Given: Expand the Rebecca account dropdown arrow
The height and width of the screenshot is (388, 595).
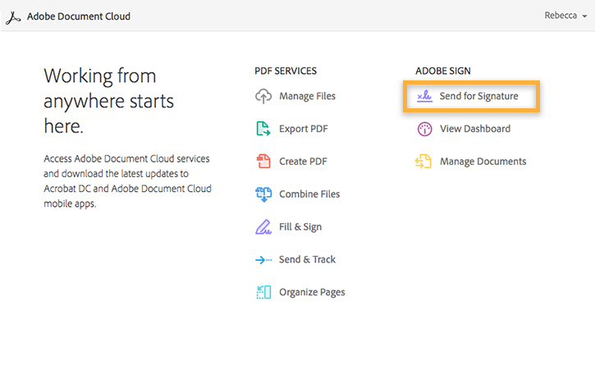Looking at the screenshot, I should pos(583,16).
